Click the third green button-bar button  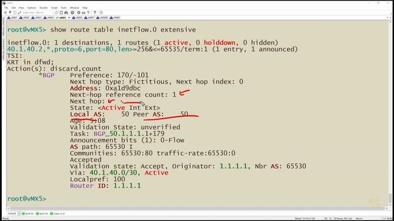coord(57,214)
